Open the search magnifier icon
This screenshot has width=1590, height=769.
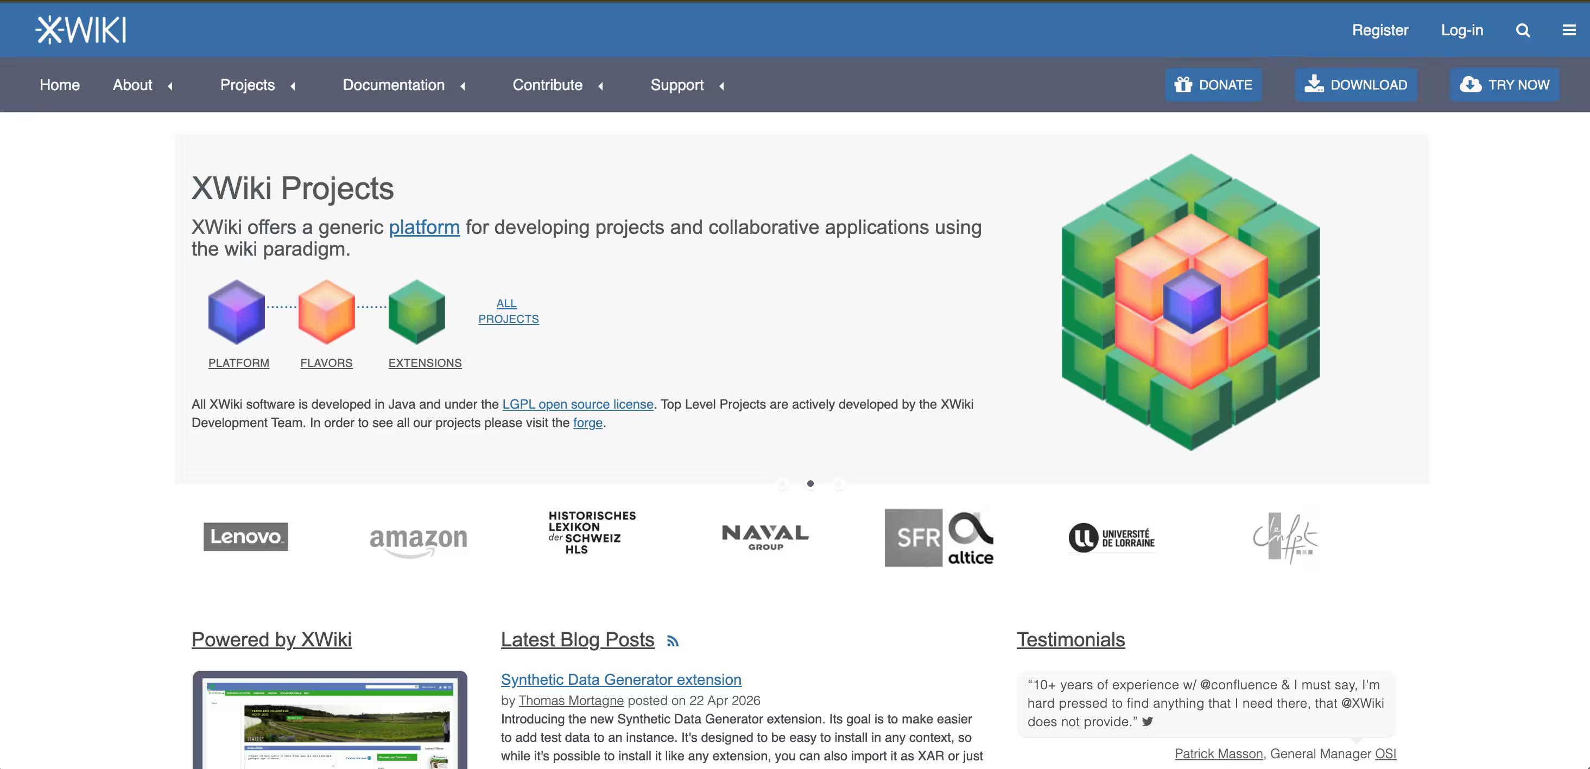click(1523, 30)
